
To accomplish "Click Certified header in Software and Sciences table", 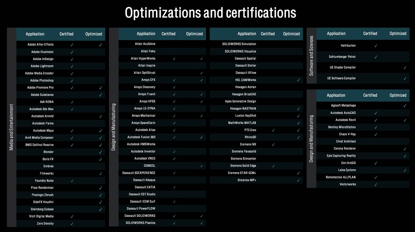I will point(370,33).
